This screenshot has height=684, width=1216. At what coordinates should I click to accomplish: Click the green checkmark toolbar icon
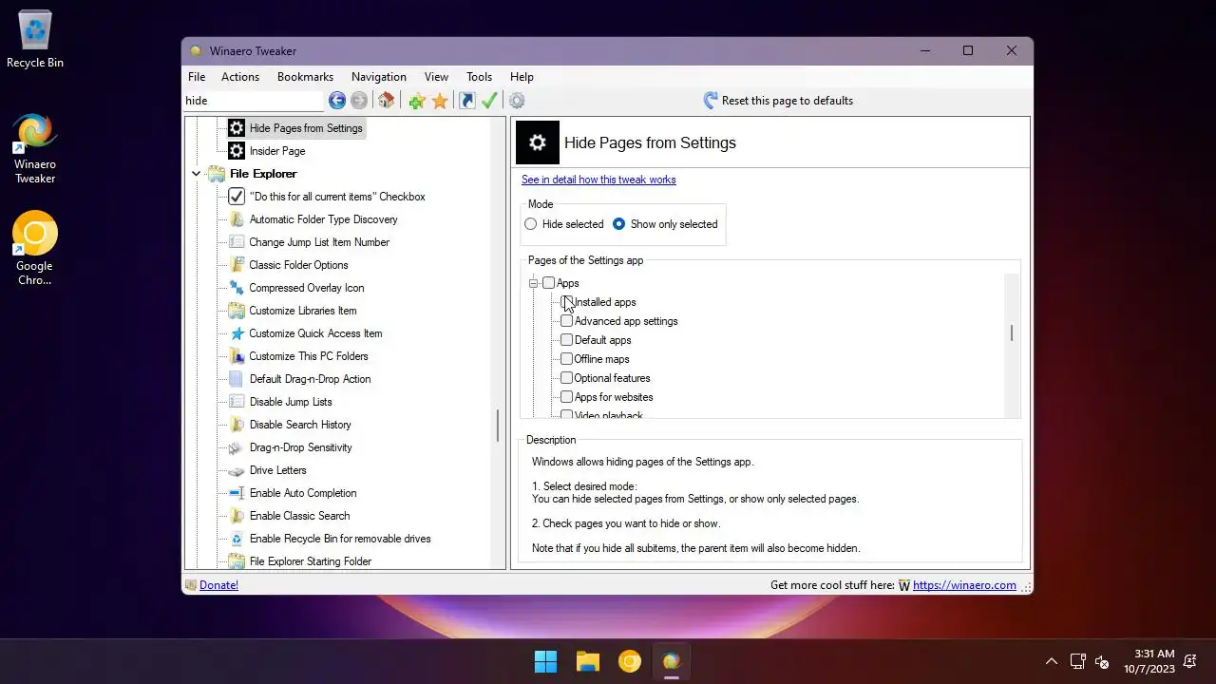point(490,101)
